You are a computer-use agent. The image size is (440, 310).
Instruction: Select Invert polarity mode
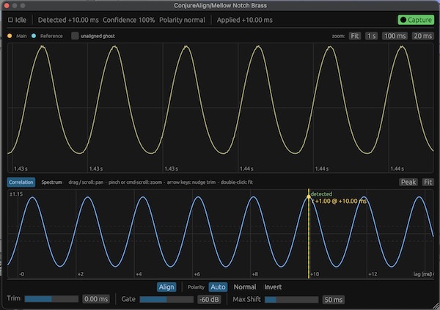(273, 287)
